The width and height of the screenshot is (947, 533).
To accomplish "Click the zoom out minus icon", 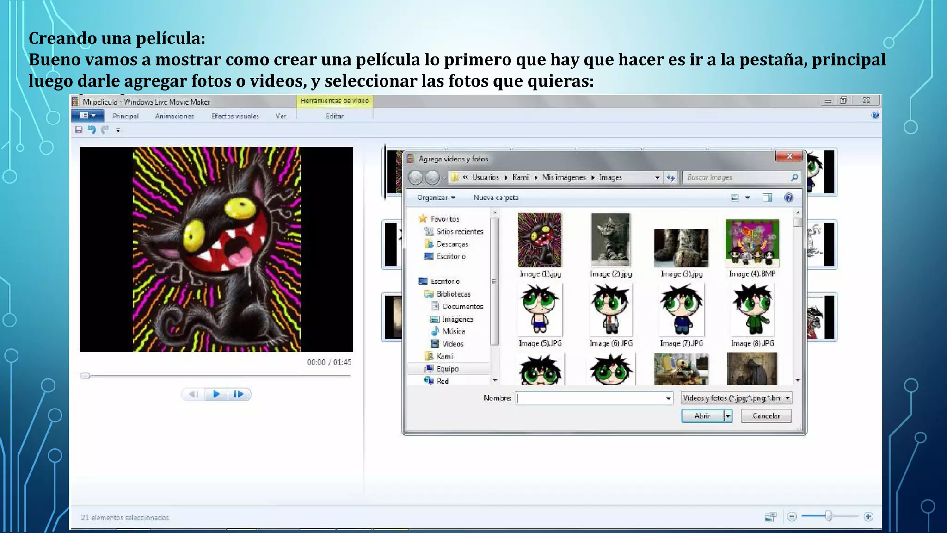I will (x=792, y=517).
